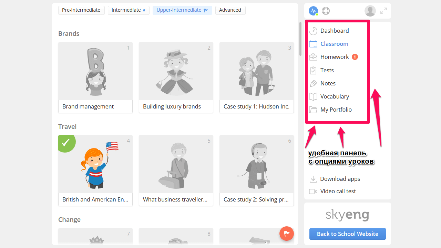Click the green completed checkmark badge

66,143
